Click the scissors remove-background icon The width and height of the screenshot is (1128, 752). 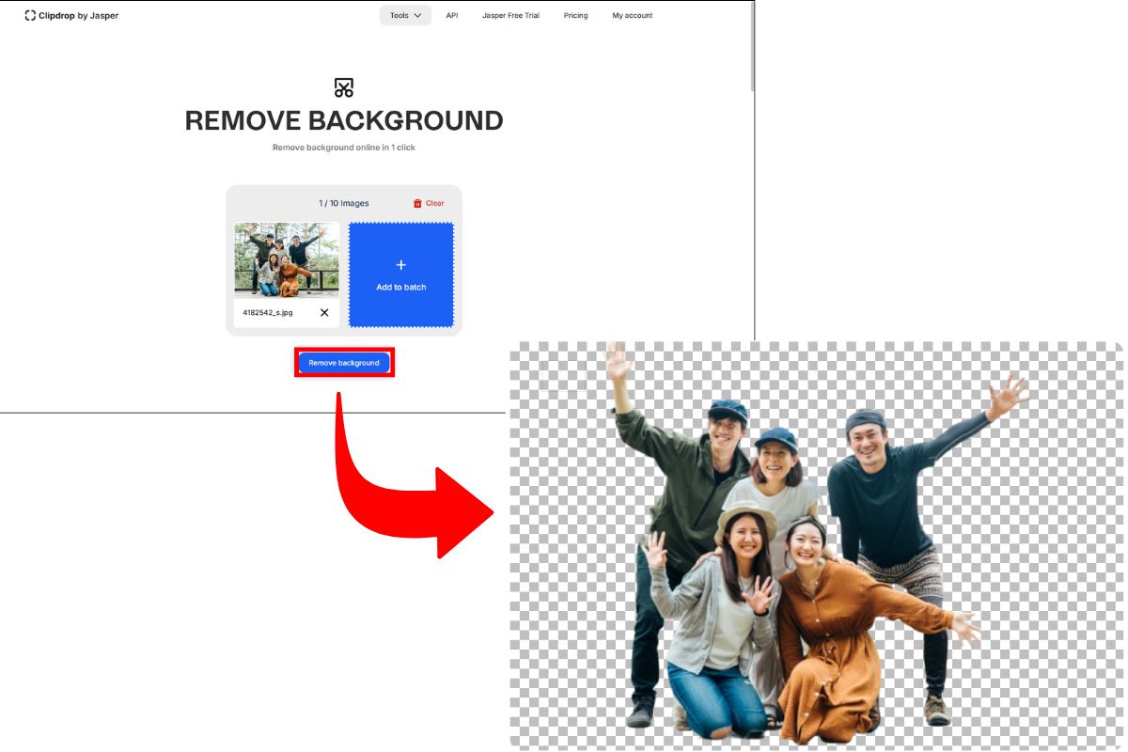pyautogui.click(x=344, y=88)
